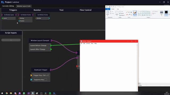The height and width of the screenshot is (95, 170).
Task: Click orange input pin beside Trigger Key
Action: point(31,75)
